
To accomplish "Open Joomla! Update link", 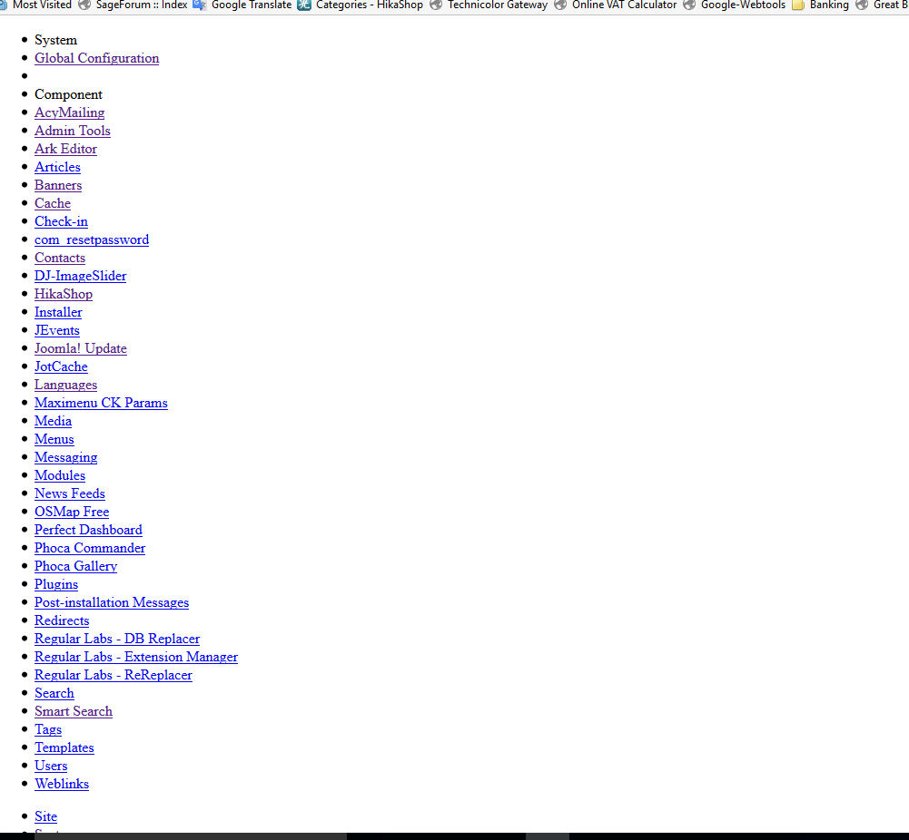I will click(81, 348).
